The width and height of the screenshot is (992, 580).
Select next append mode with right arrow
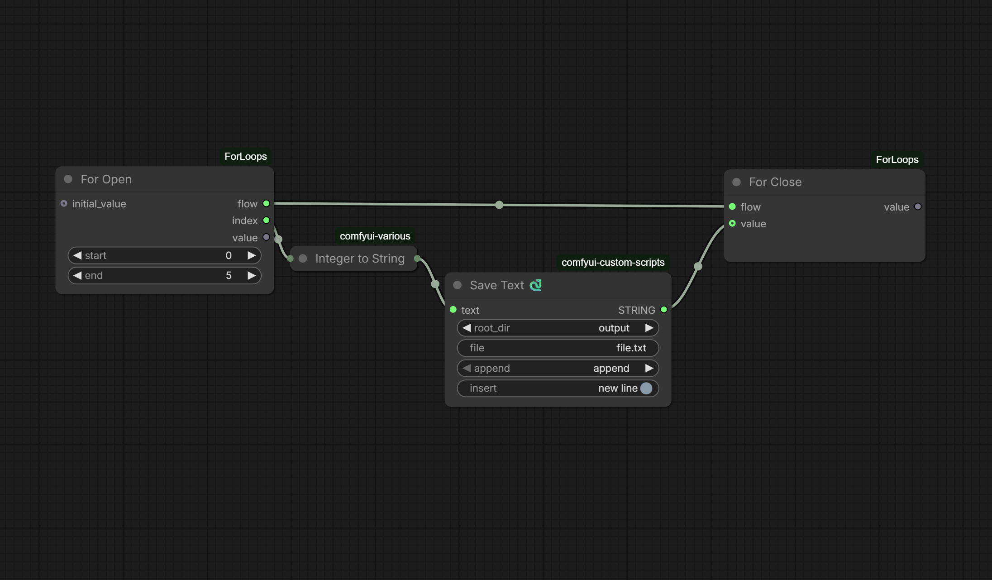(x=649, y=368)
